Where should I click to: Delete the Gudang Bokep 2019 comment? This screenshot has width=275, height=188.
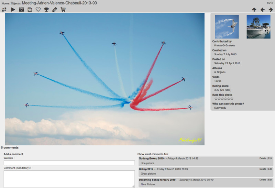[263, 158]
